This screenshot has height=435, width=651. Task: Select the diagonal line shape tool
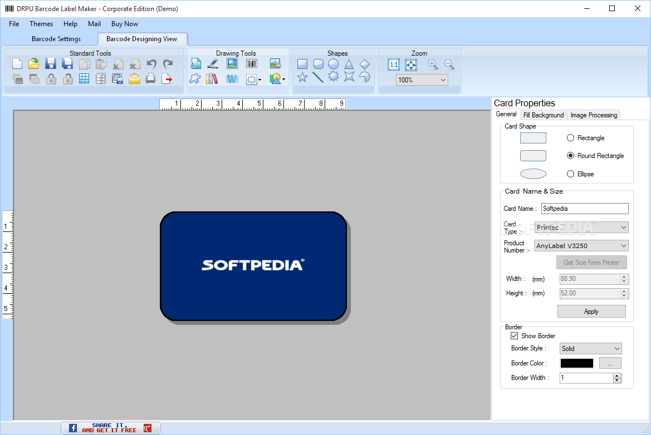coord(317,77)
